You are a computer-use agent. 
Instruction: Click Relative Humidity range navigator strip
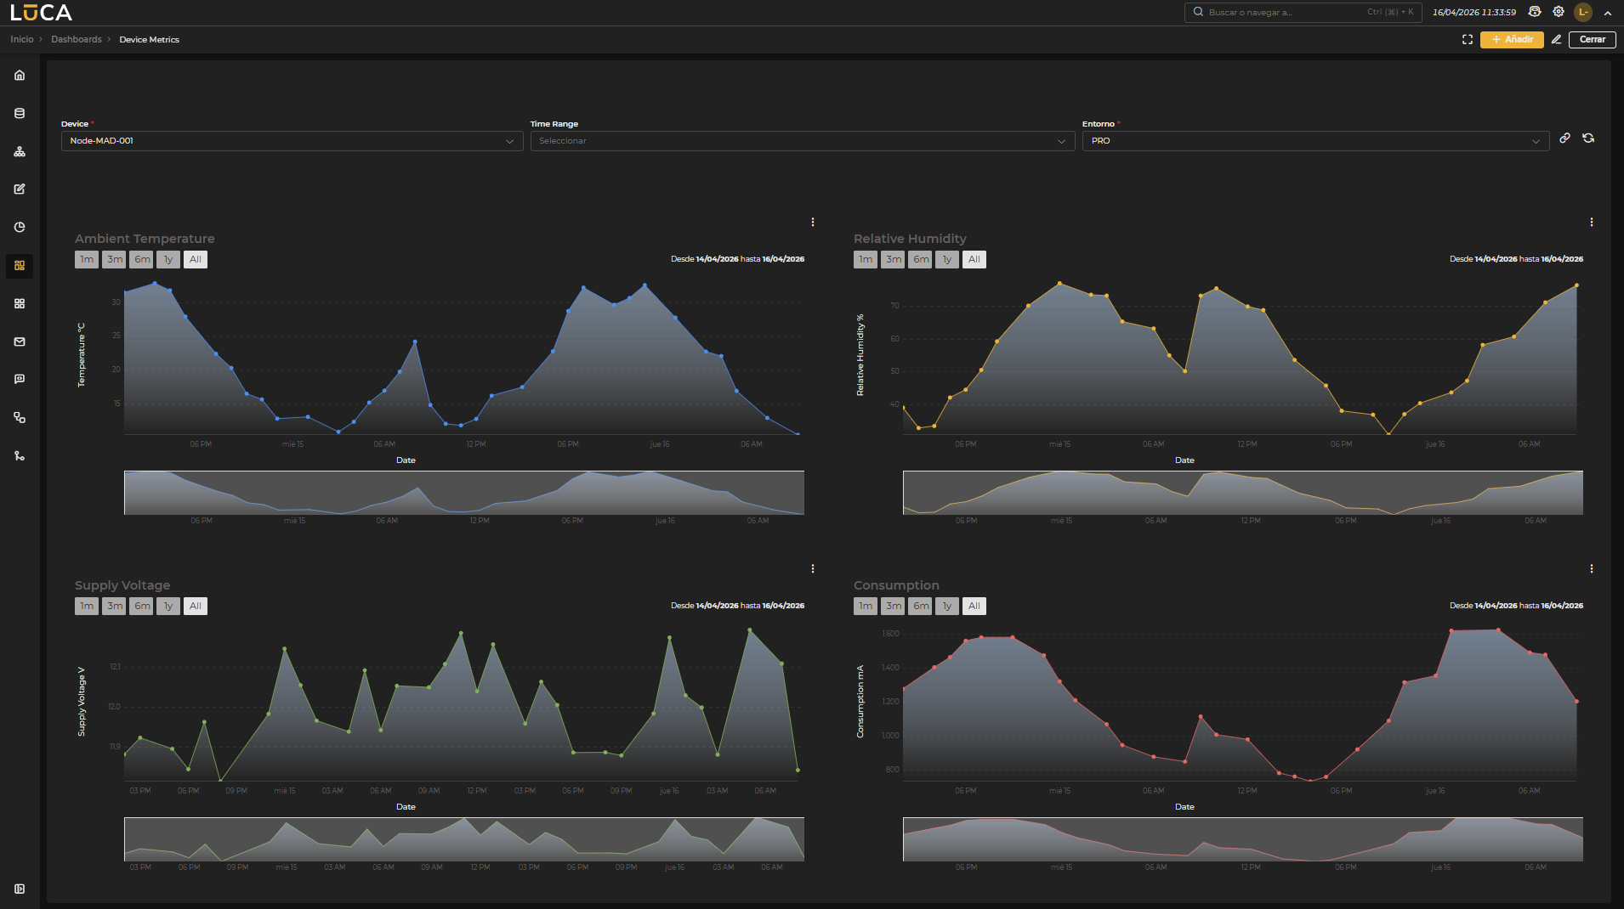(x=1243, y=493)
